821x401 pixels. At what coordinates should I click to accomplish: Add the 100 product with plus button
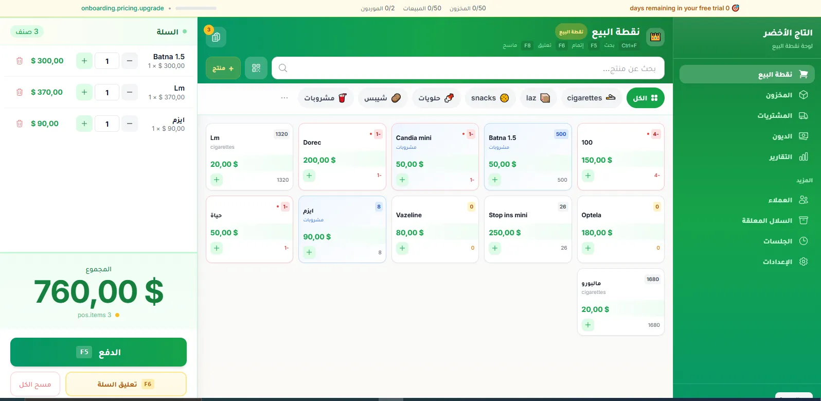(588, 176)
